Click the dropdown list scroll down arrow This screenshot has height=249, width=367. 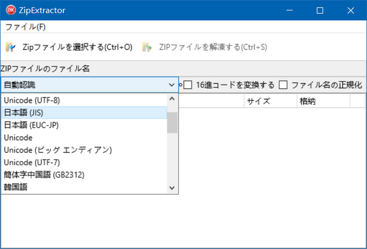172,188
